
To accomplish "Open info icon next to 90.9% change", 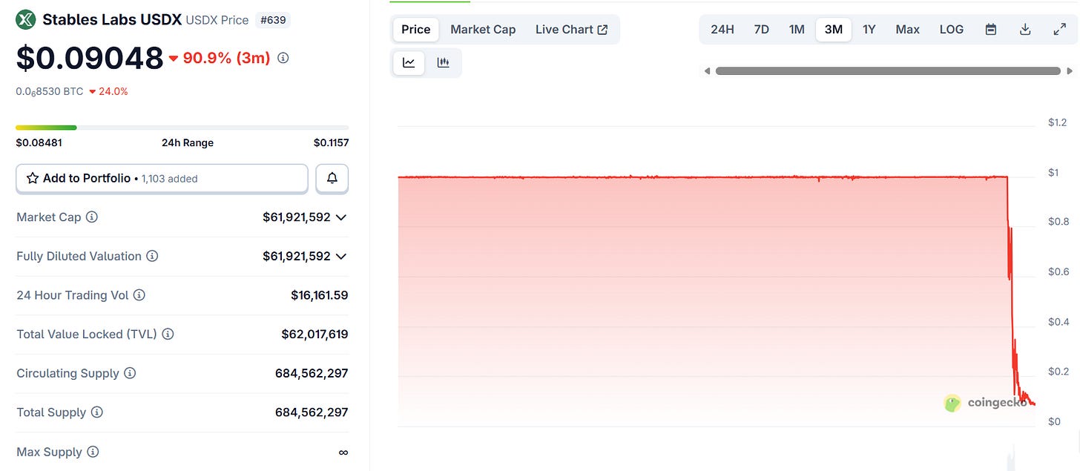I will tap(283, 58).
